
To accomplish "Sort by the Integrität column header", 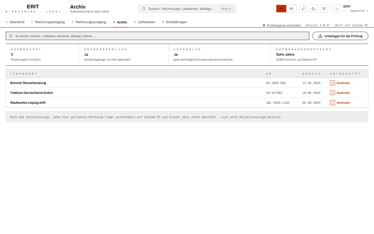I will coord(345,74).
